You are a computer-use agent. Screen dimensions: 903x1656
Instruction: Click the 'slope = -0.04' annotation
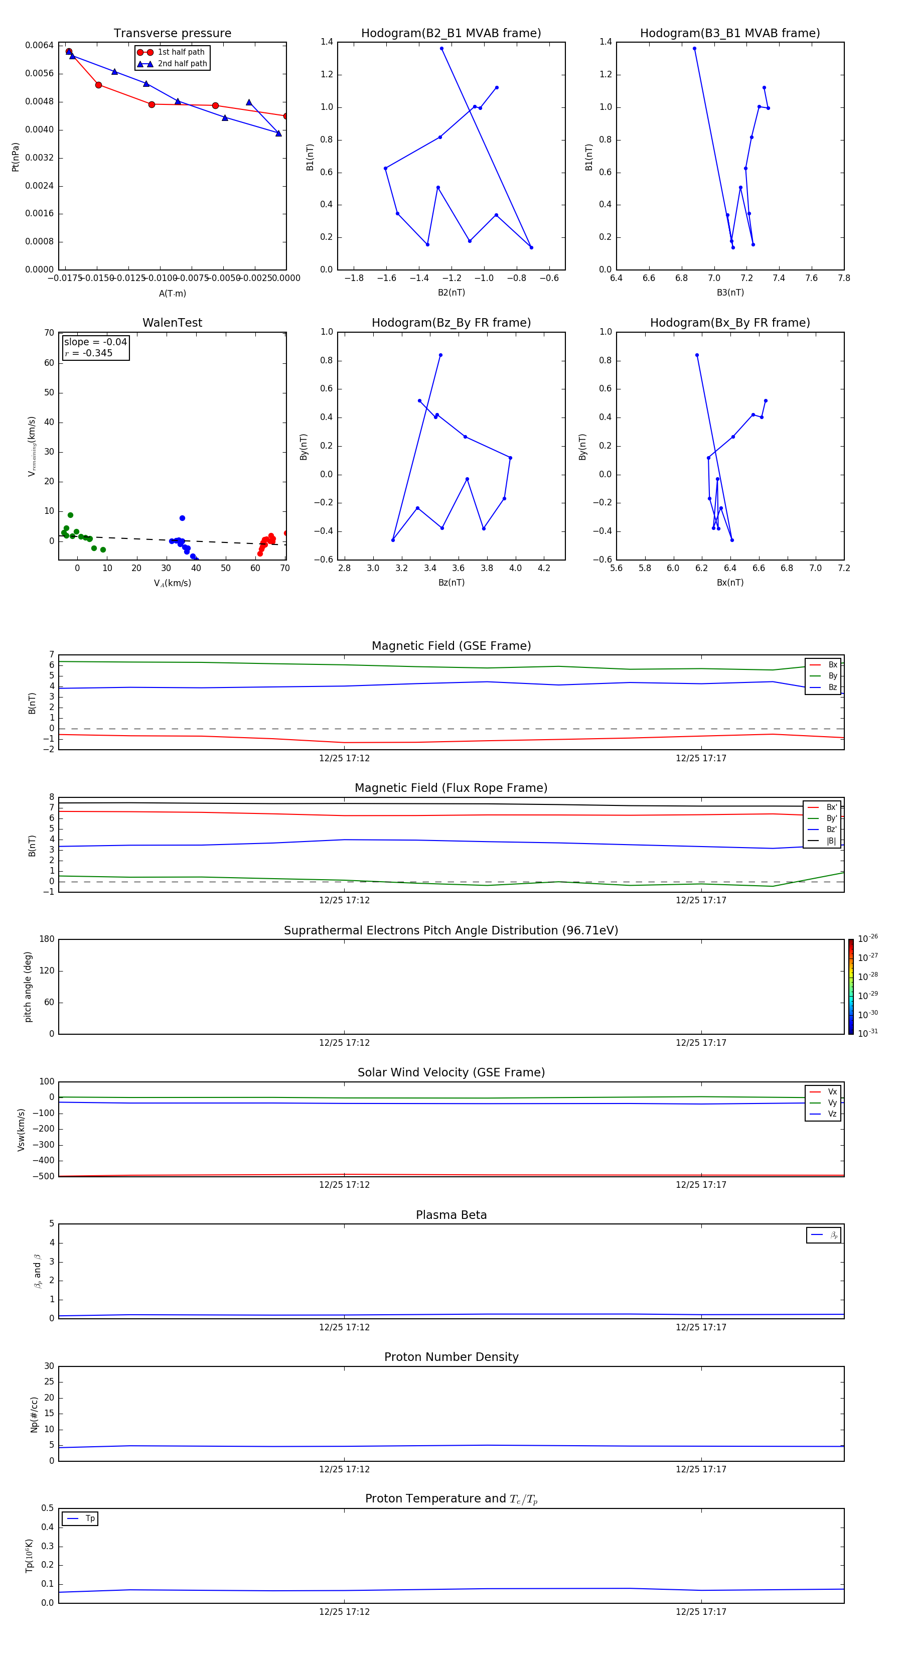(96, 342)
